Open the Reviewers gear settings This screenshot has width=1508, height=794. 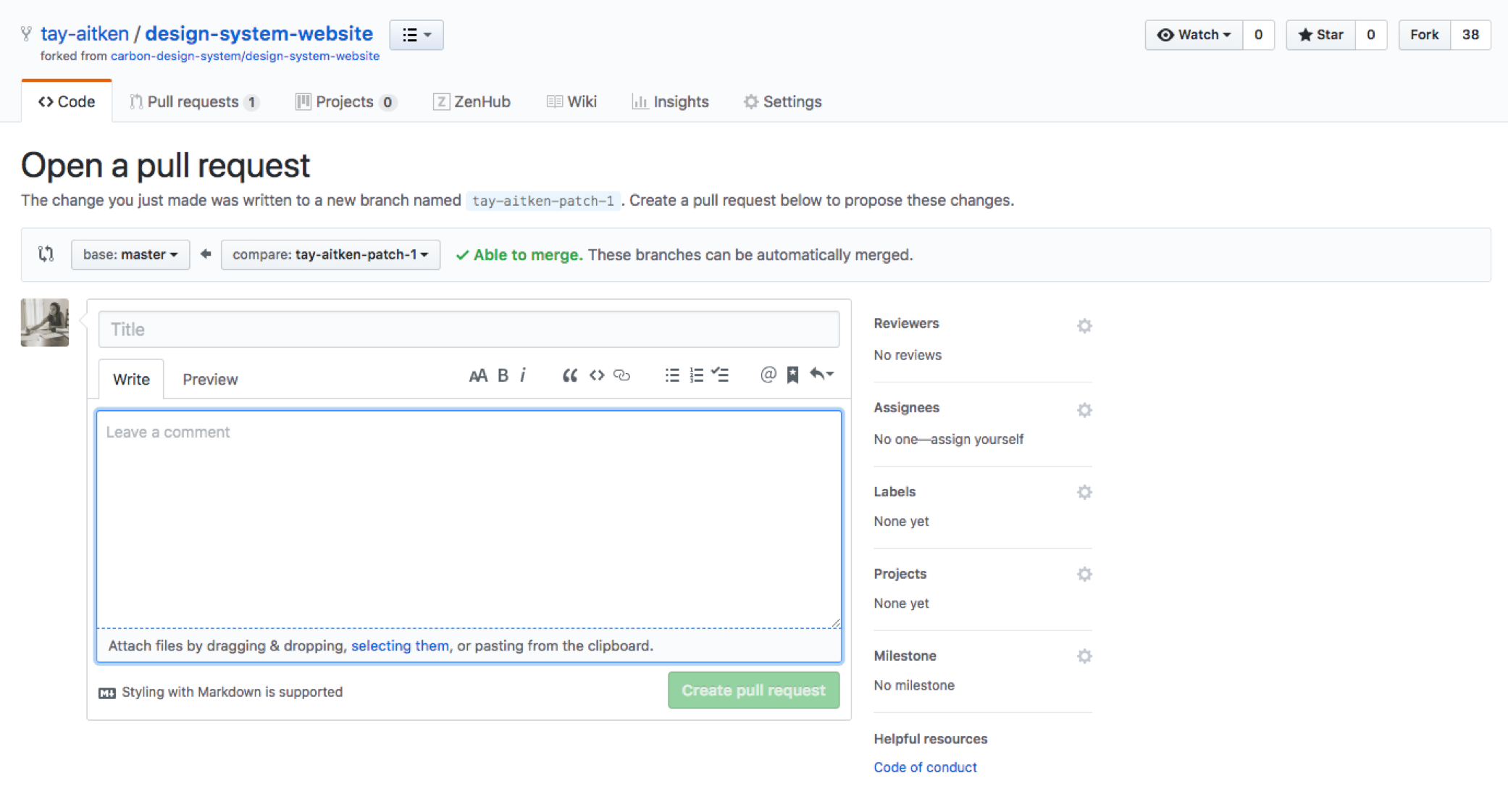coord(1084,326)
